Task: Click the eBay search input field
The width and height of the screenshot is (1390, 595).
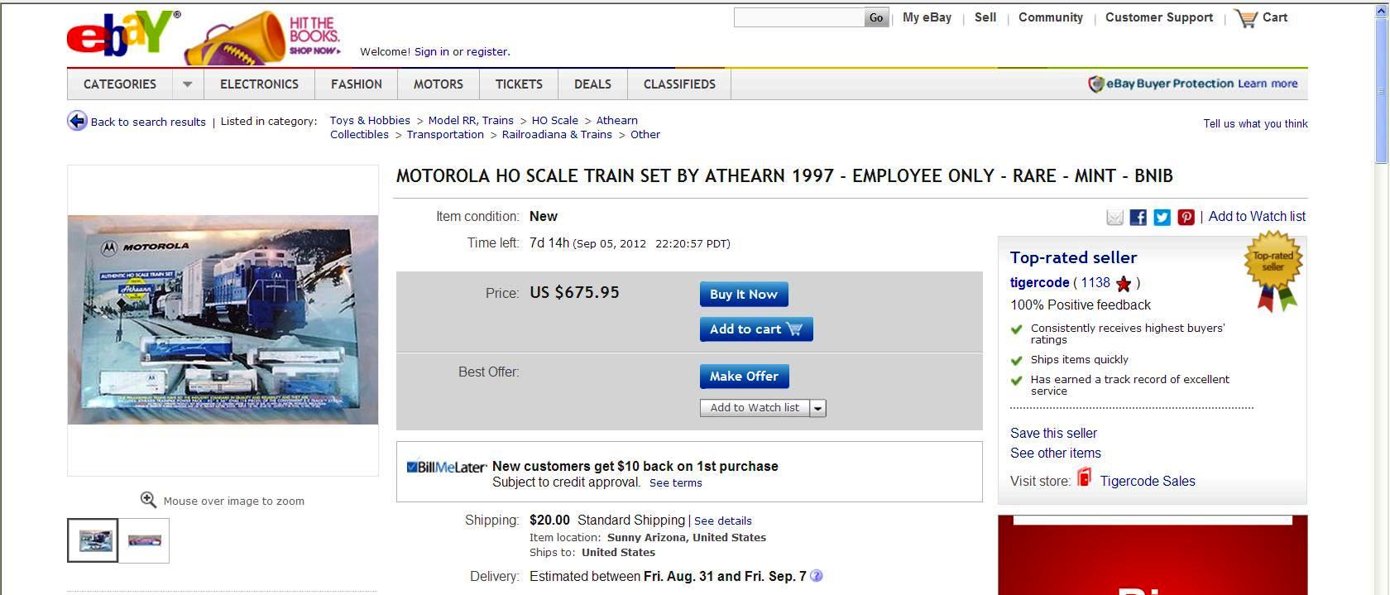Action: [799, 17]
